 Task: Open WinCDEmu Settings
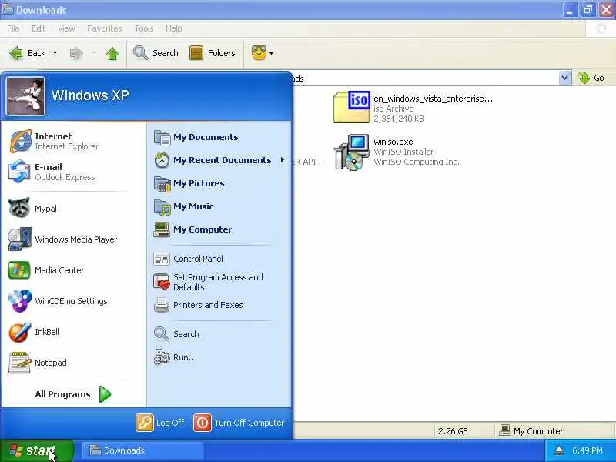(59, 301)
